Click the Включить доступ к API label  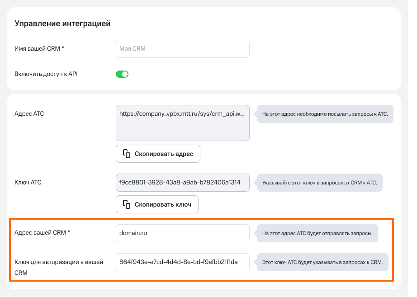click(x=46, y=74)
